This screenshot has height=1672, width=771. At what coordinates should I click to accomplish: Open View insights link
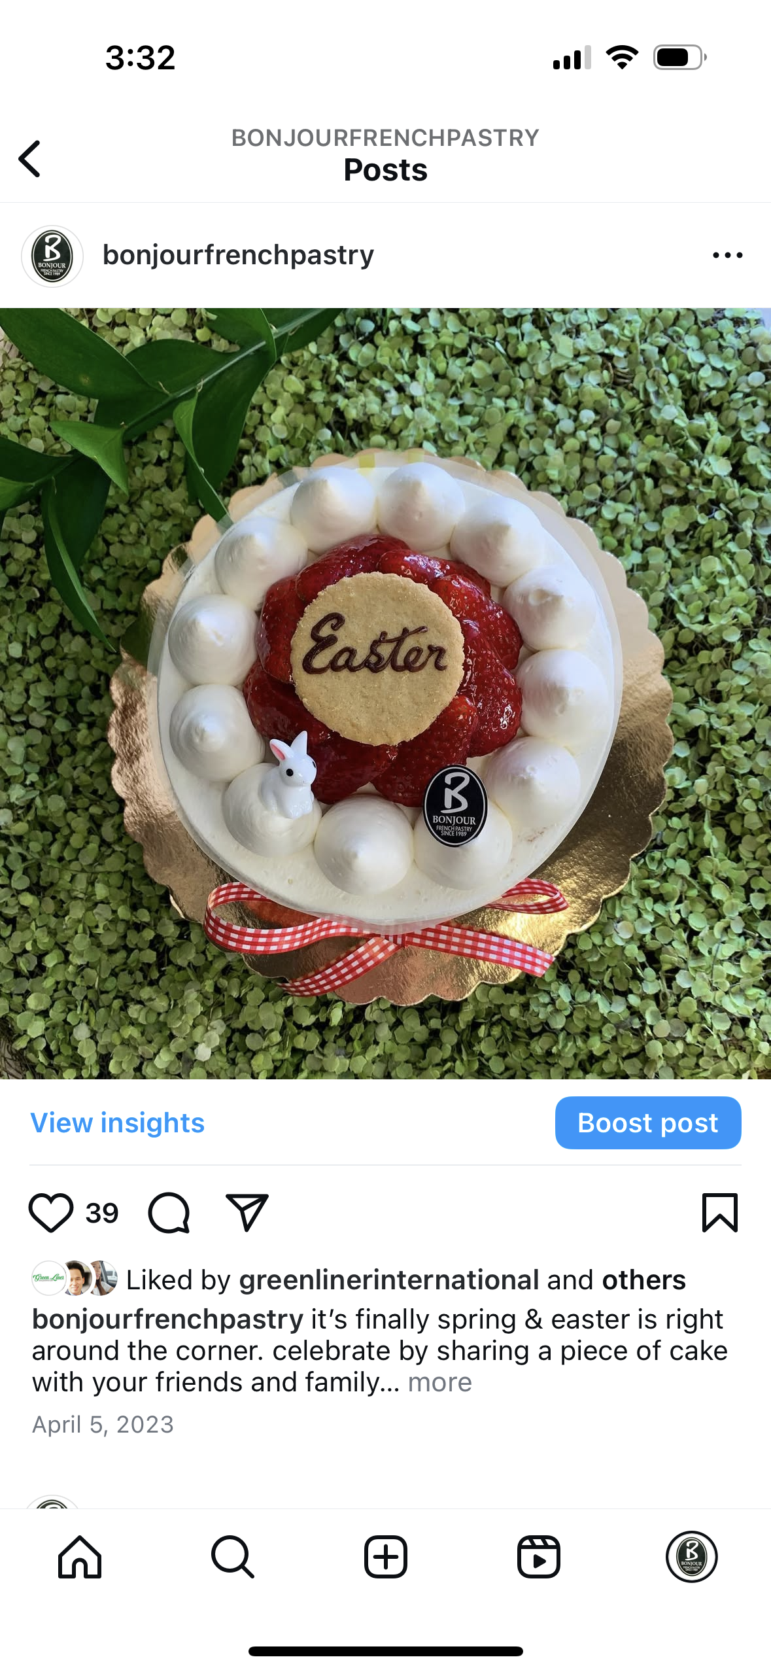pos(118,1123)
